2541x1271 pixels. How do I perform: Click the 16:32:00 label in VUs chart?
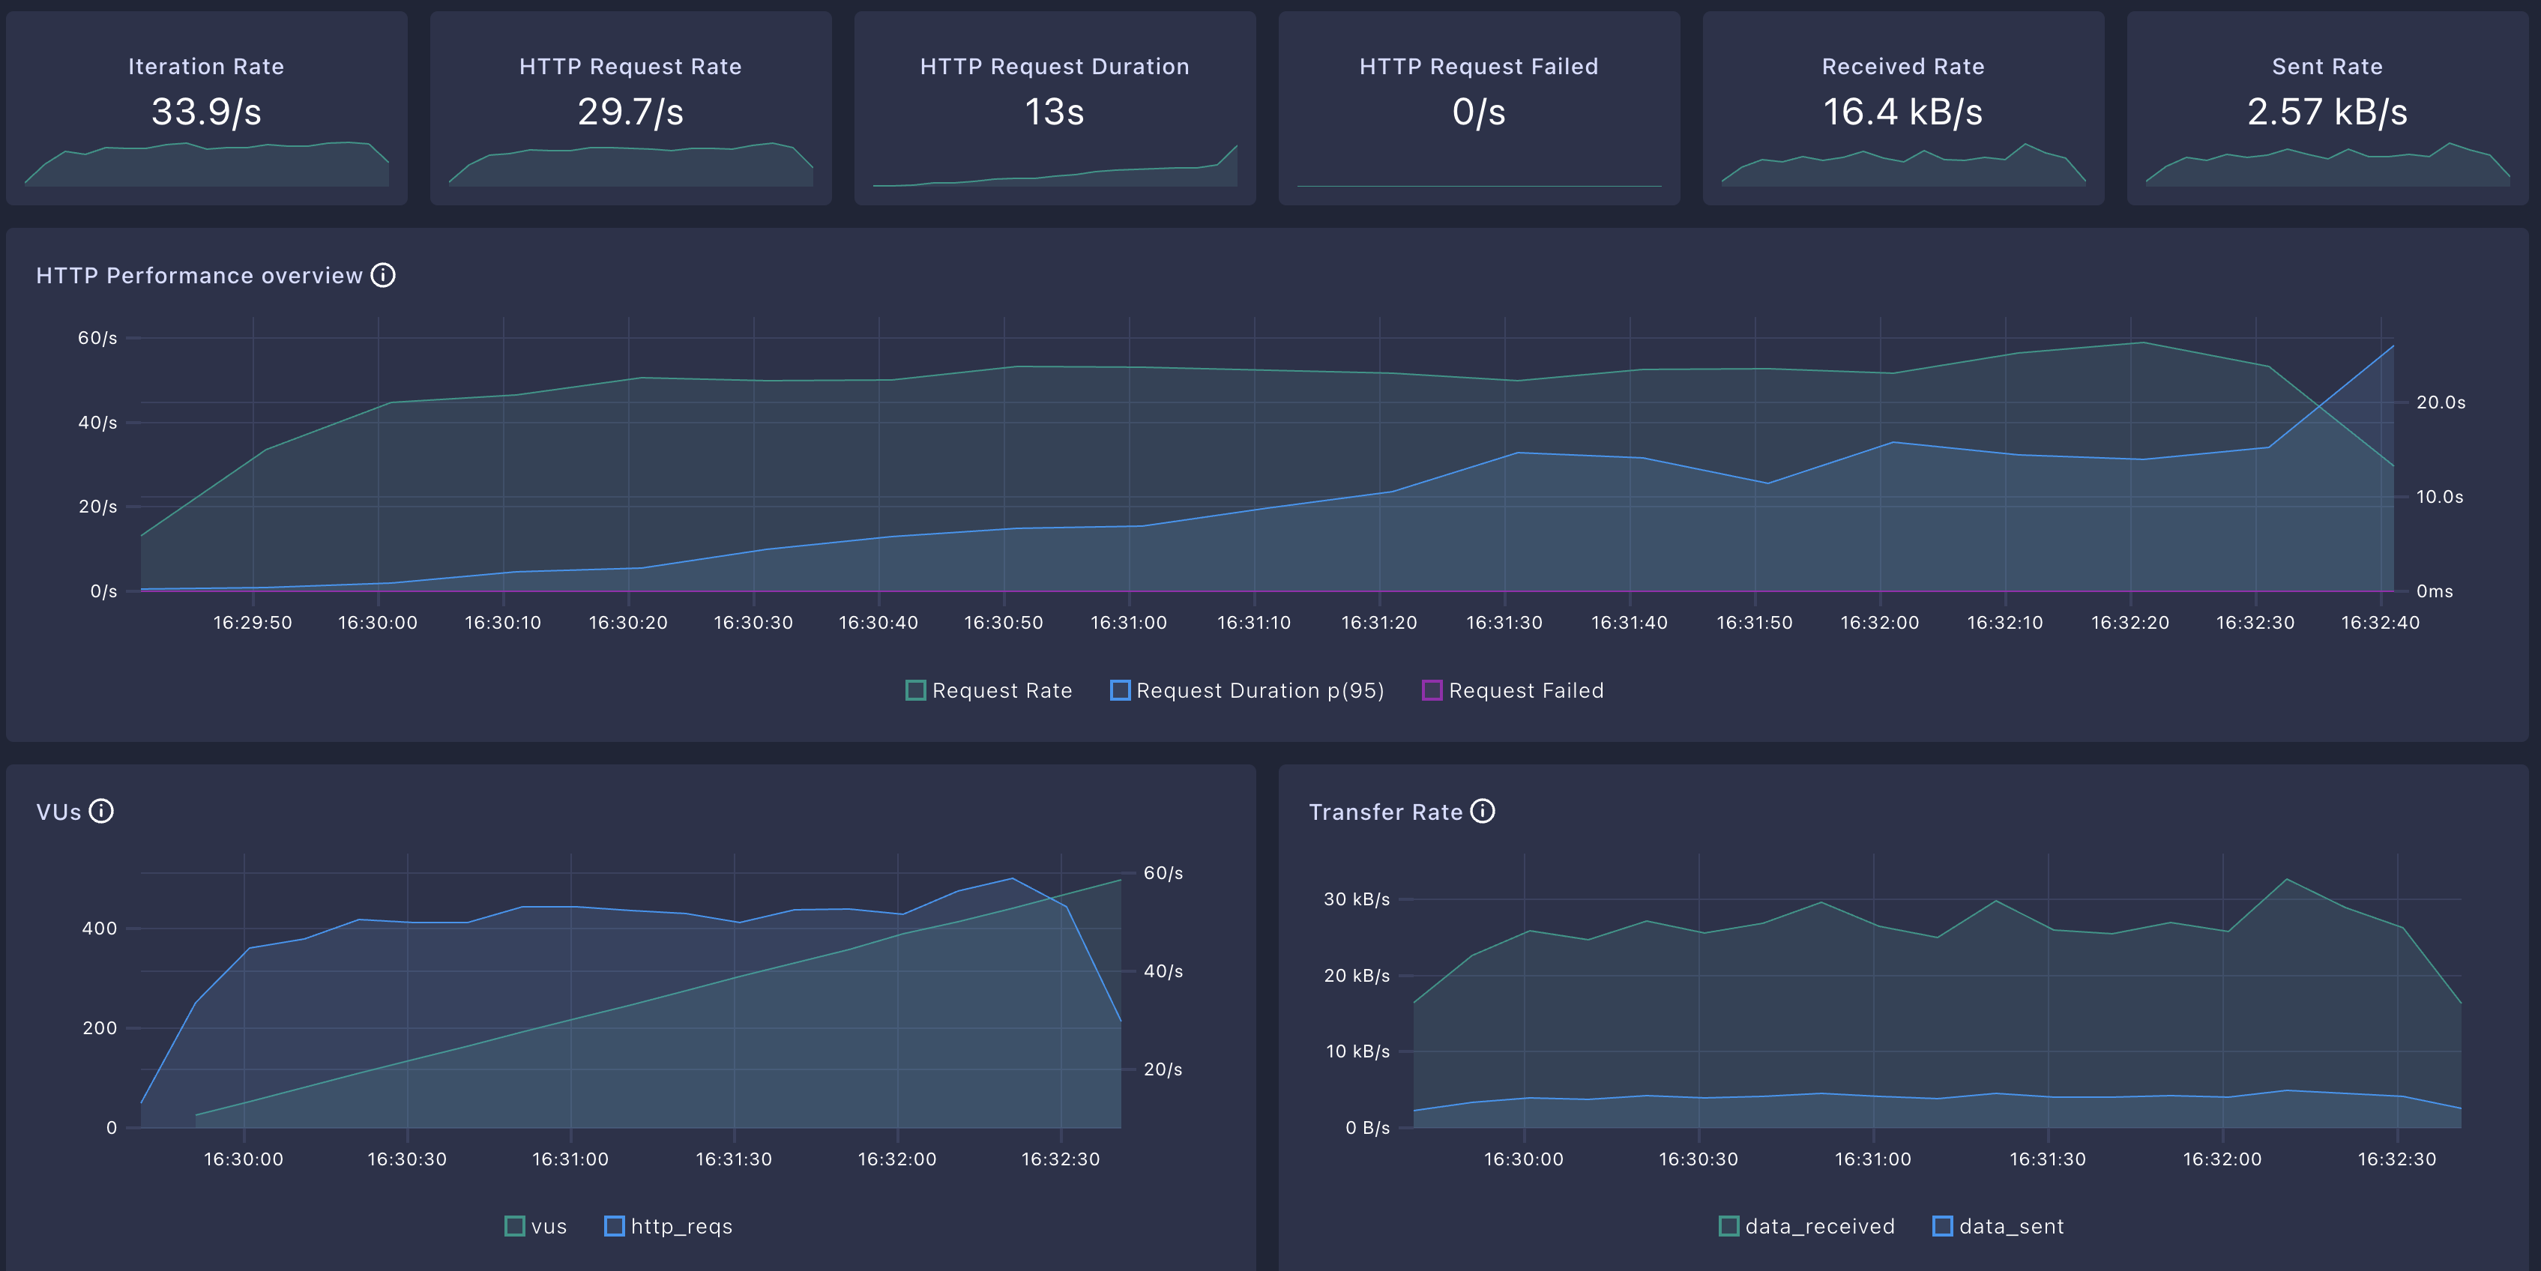896,1159
